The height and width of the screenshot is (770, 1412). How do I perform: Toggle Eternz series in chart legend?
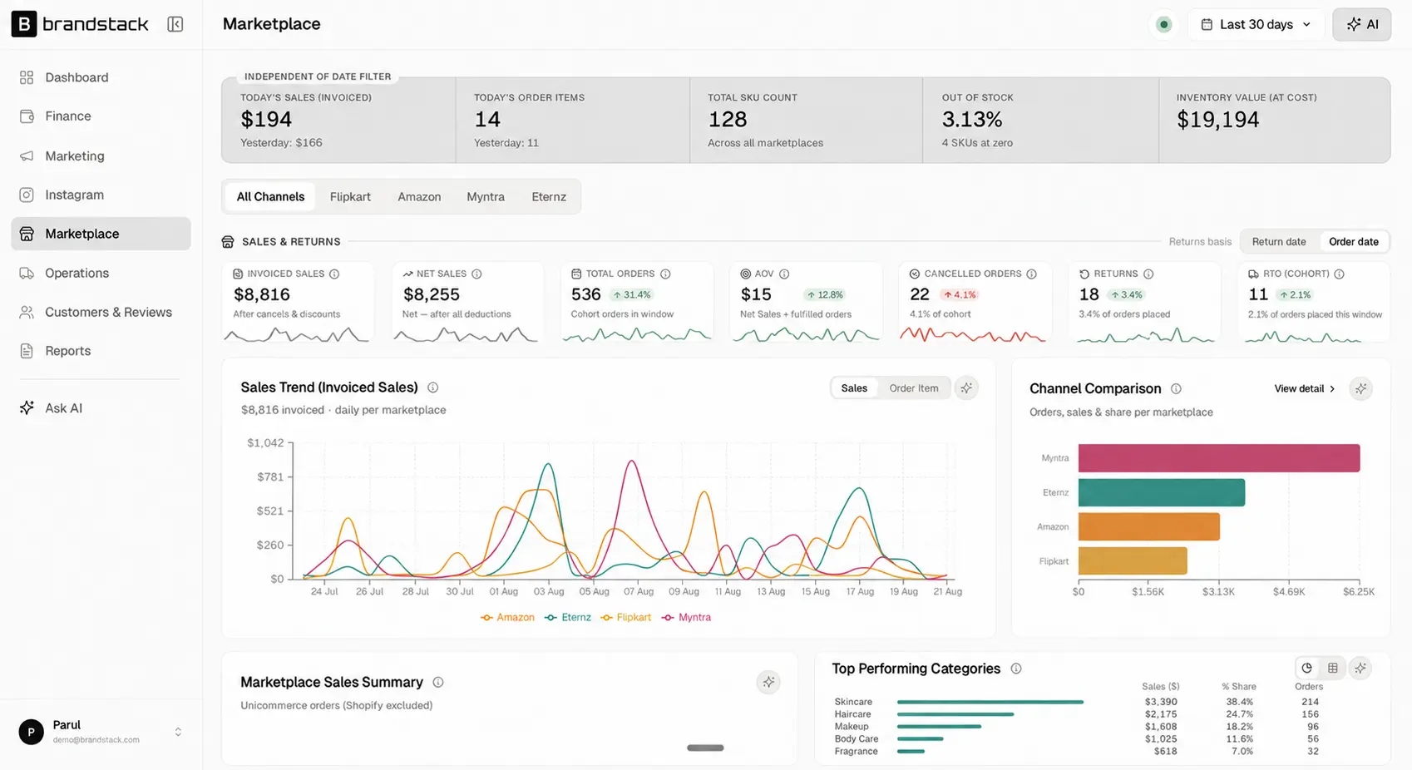pos(568,618)
